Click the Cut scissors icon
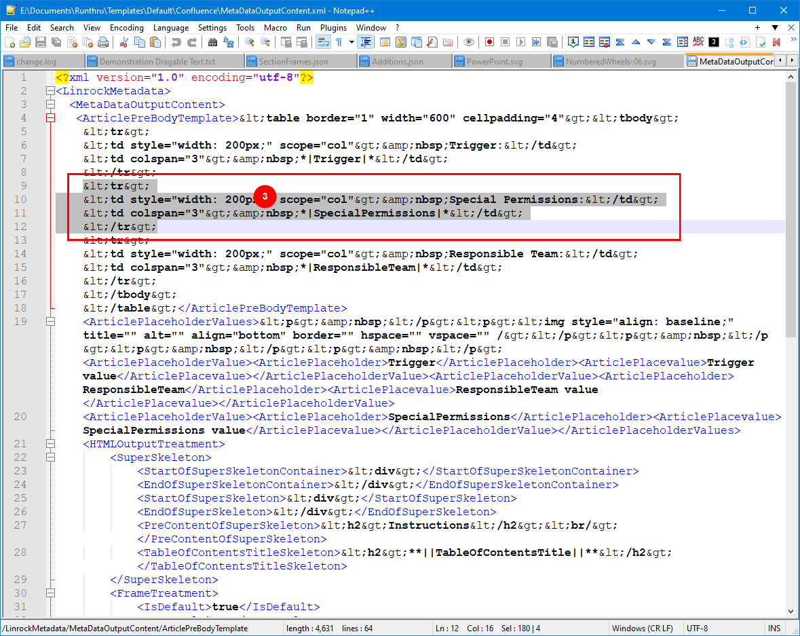 (x=123, y=42)
